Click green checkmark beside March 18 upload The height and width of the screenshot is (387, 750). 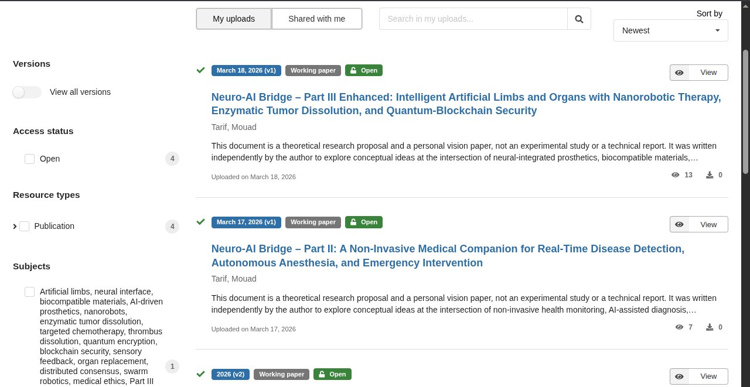click(200, 70)
